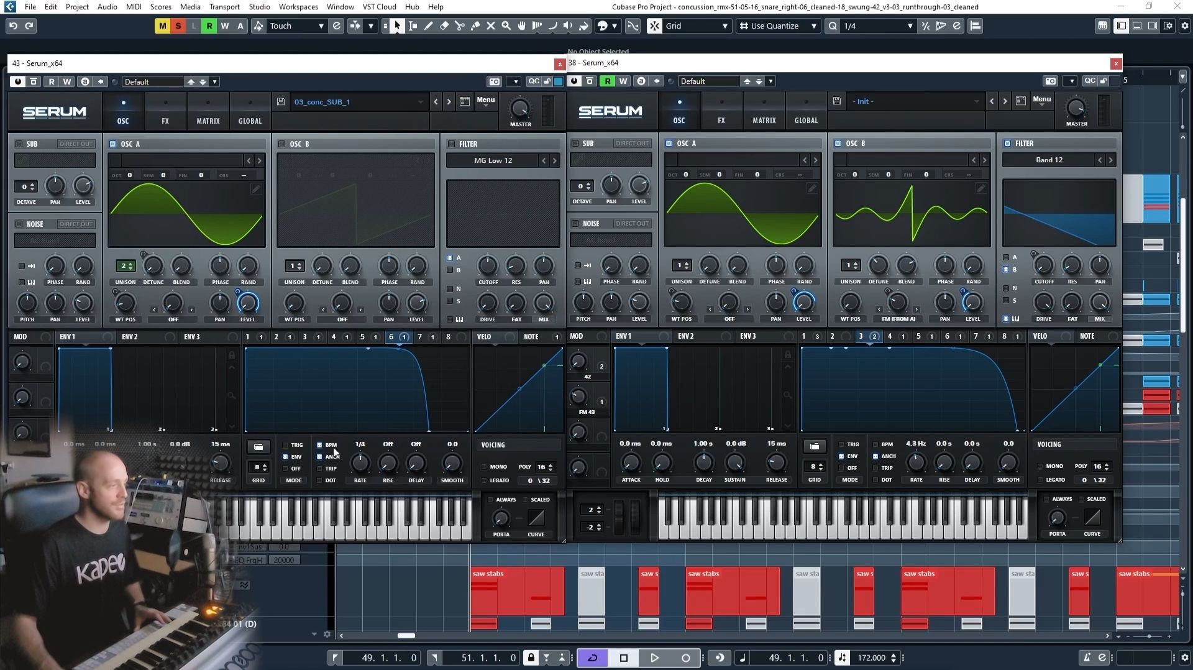The width and height of the screenshot is (1193, 670).
Task: Open the Use Quantize preset dropdown
Action: tap(813, 25)
